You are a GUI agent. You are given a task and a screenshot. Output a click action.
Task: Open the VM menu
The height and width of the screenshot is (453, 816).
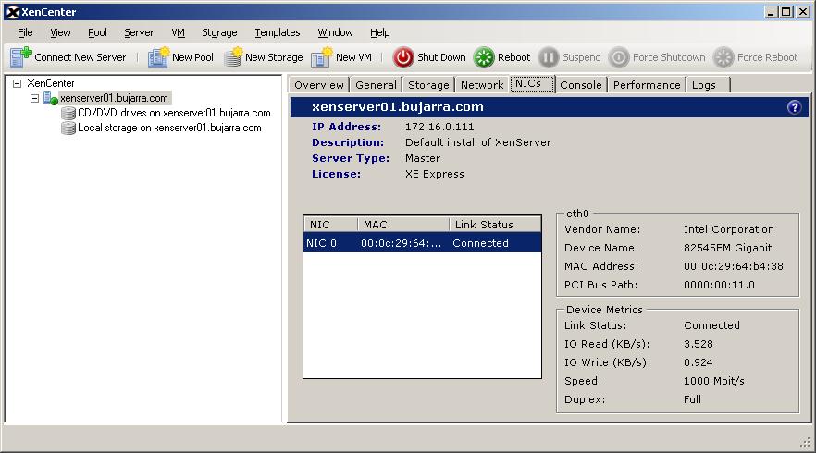tap(178, 32)
